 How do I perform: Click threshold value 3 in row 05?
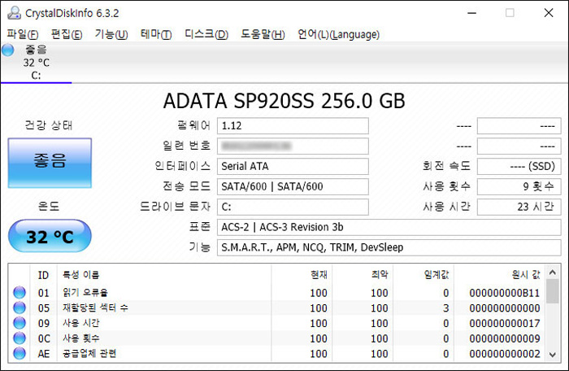click(446, 308)
